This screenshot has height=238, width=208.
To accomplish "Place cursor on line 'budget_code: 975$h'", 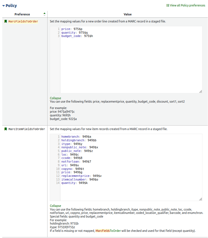I will tap(77, 36).
